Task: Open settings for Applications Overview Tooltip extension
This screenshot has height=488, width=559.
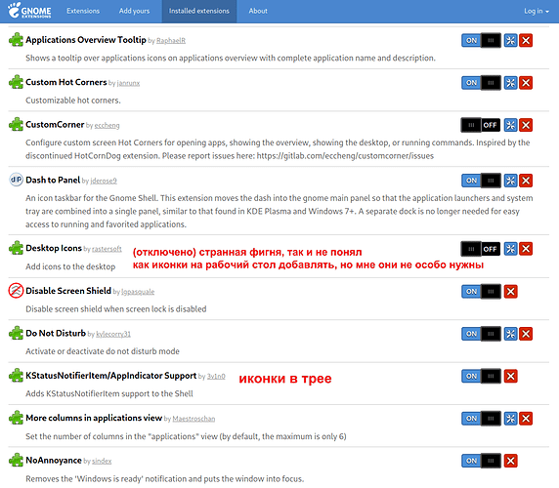Action: point(510,41)
